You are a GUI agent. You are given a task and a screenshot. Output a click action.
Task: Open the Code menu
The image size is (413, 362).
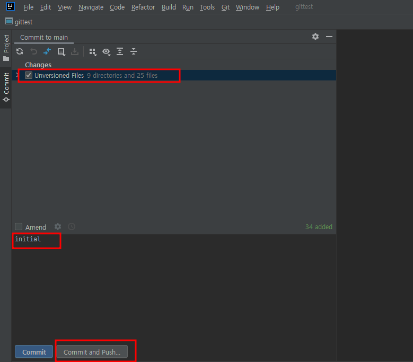(117, 7)
